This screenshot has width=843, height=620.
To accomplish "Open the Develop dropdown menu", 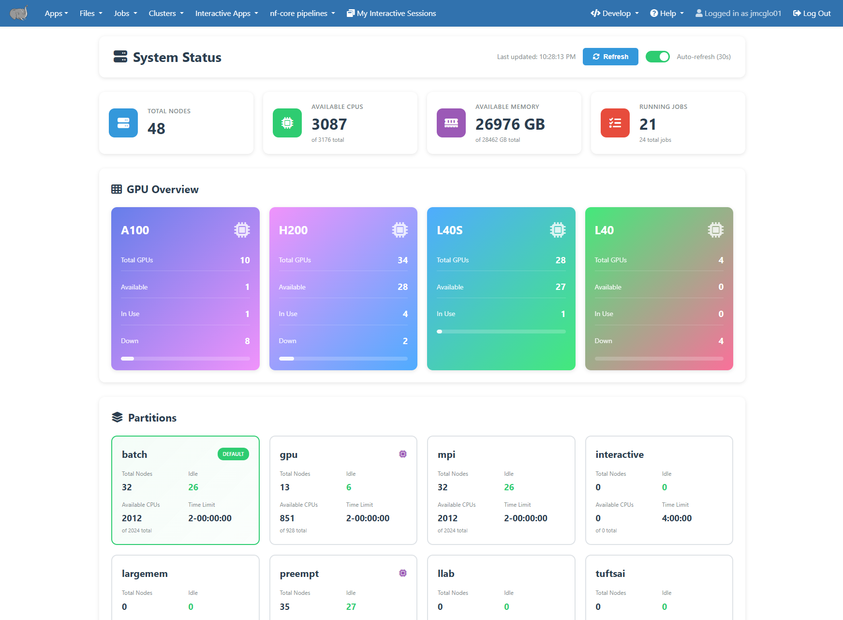I will 615,13.
